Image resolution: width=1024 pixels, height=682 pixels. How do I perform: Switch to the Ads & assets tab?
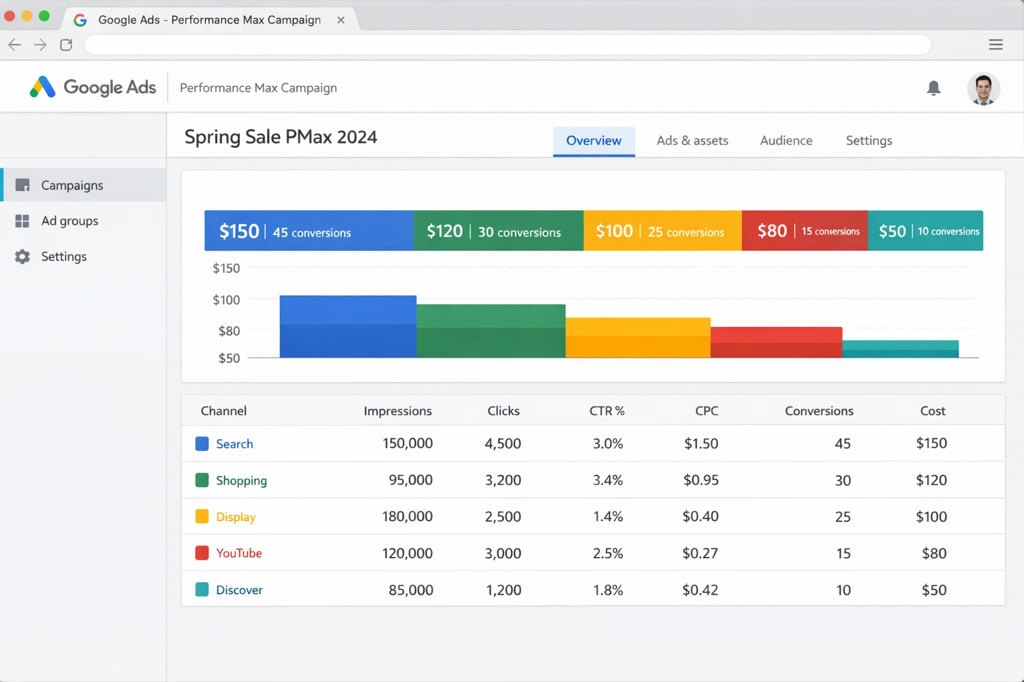pyautogui.click(x=692, y=141)
